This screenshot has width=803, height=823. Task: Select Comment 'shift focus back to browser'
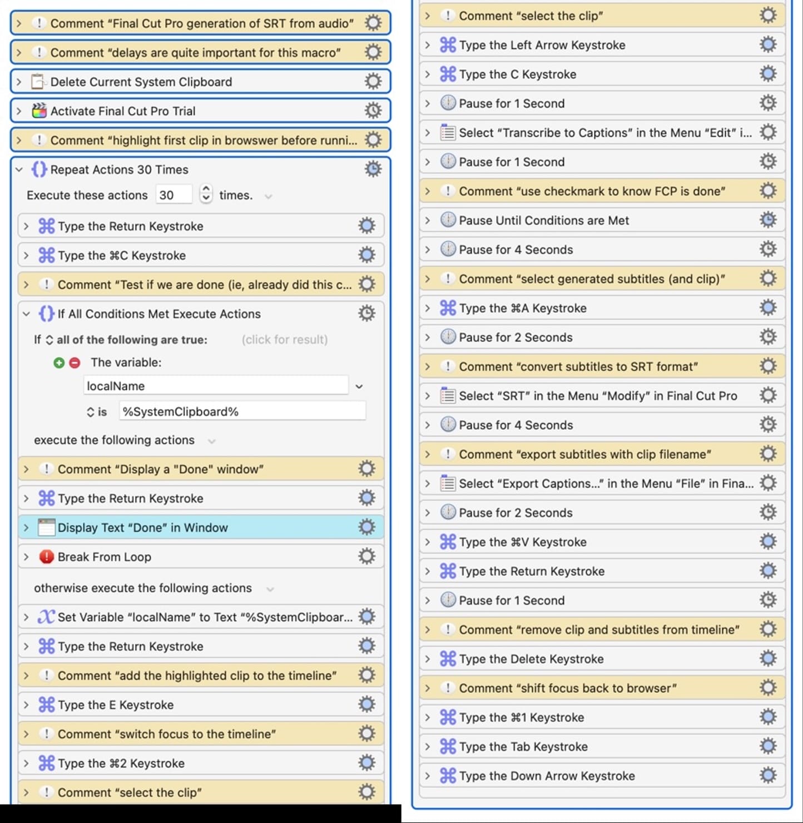(602, 688)
